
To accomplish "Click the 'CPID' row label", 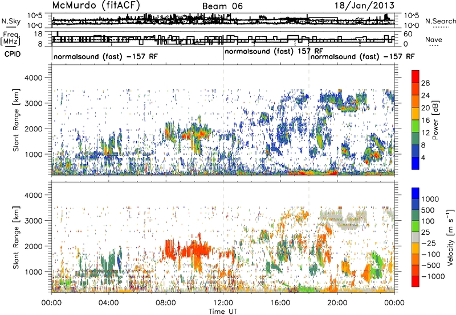I will pyautogui.click(x=13, y=54).
